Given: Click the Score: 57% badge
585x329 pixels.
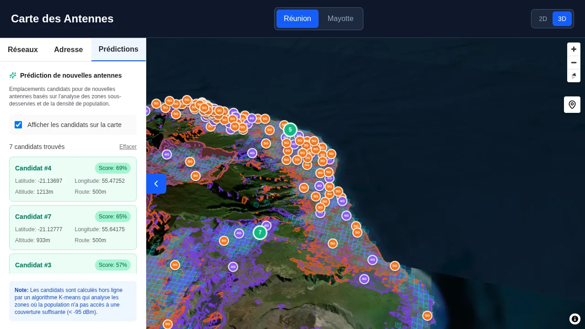Looking at the screenshot, I should 113,265.
